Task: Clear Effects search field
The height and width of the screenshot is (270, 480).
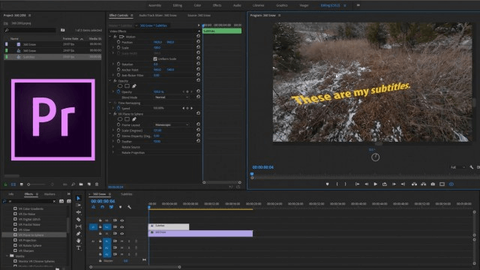Action: [54, 201]
